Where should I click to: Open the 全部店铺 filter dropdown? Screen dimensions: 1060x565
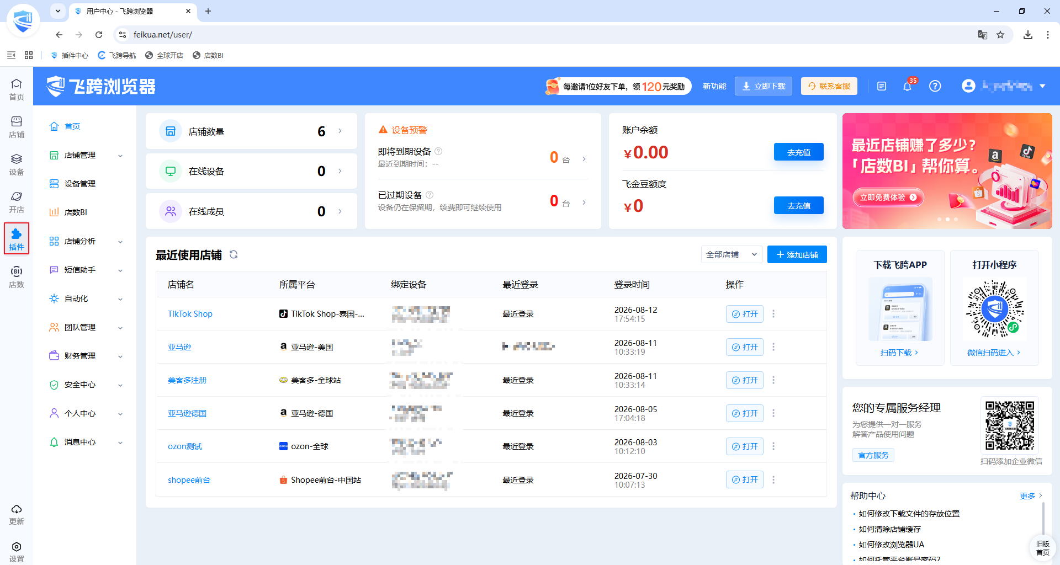tap(732, 254)
